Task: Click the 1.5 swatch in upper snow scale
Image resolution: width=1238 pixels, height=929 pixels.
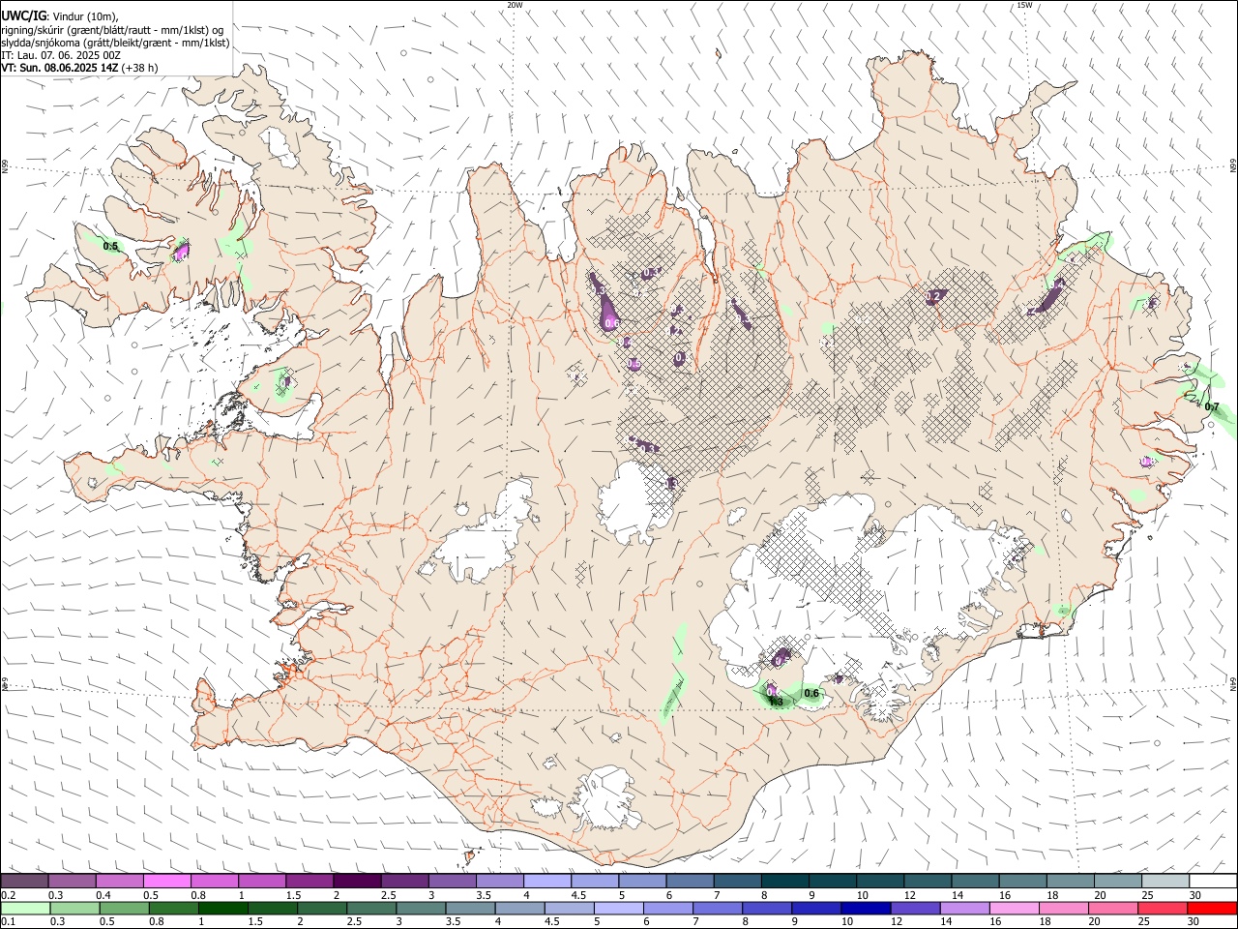Action: (x=309, y=882)
